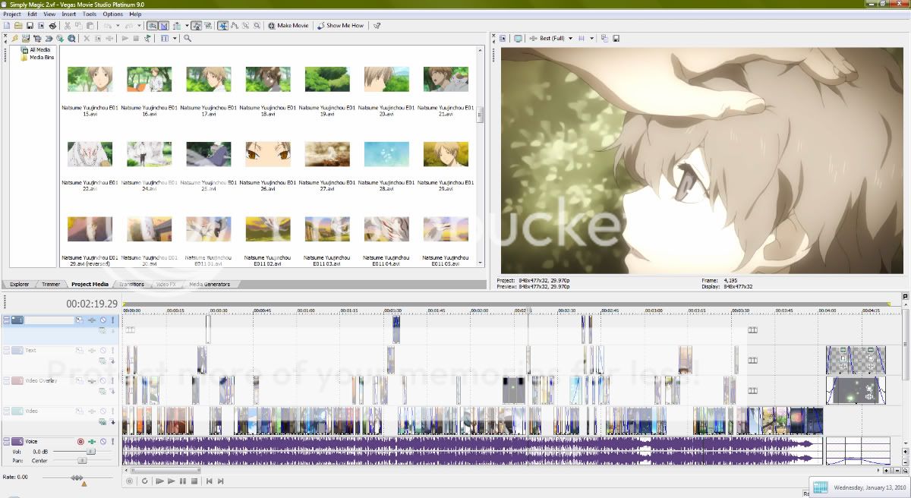Click the date and calendar in the system tray
The height and width of the screenshot is (498, 911).
coord(860,487)
